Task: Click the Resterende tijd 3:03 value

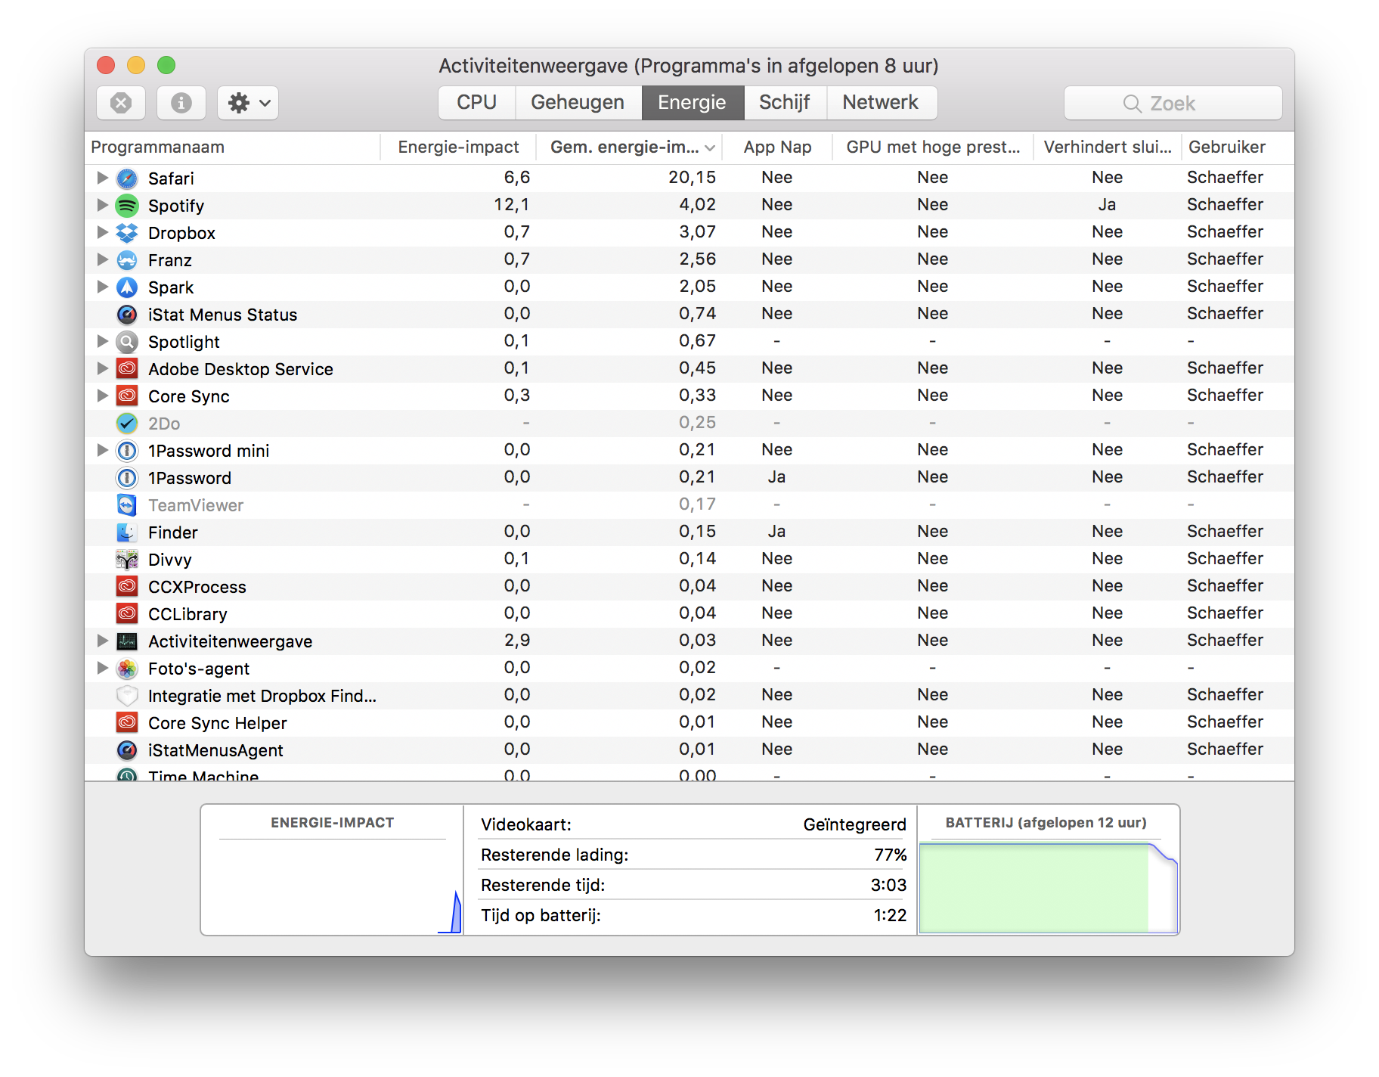Action: coord(888,885)
